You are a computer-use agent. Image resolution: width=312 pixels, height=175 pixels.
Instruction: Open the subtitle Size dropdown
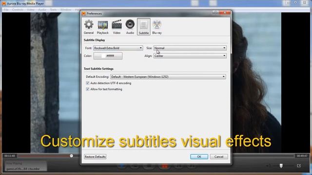(x=190, y=48)
